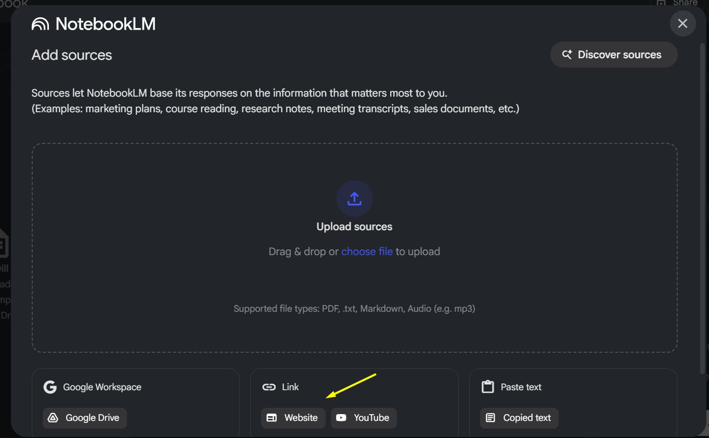
Task: Select the Copied text option
Action: click(519, 418)
